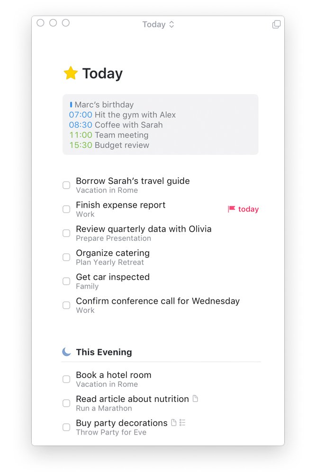The image size is (316, 474).
Task: Click the blue all-day marker by Marc's birthday
Action: [71, 104]
